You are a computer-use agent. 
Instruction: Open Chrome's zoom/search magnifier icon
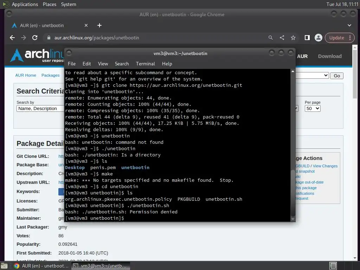271,38
